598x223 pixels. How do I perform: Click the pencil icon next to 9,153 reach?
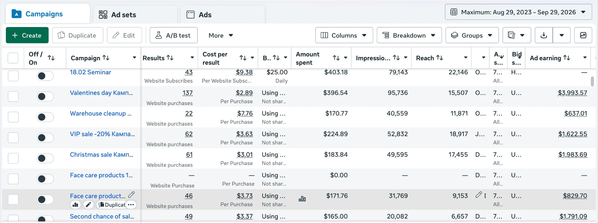479,195
